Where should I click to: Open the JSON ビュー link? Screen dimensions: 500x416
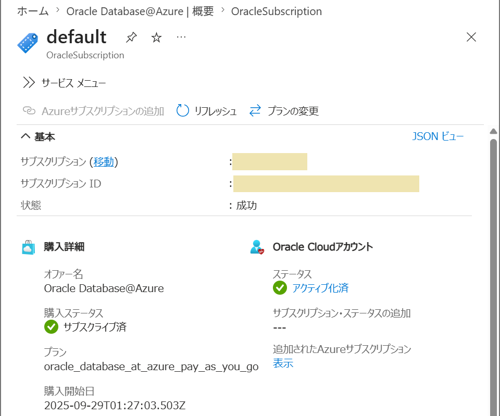point(438,136)
